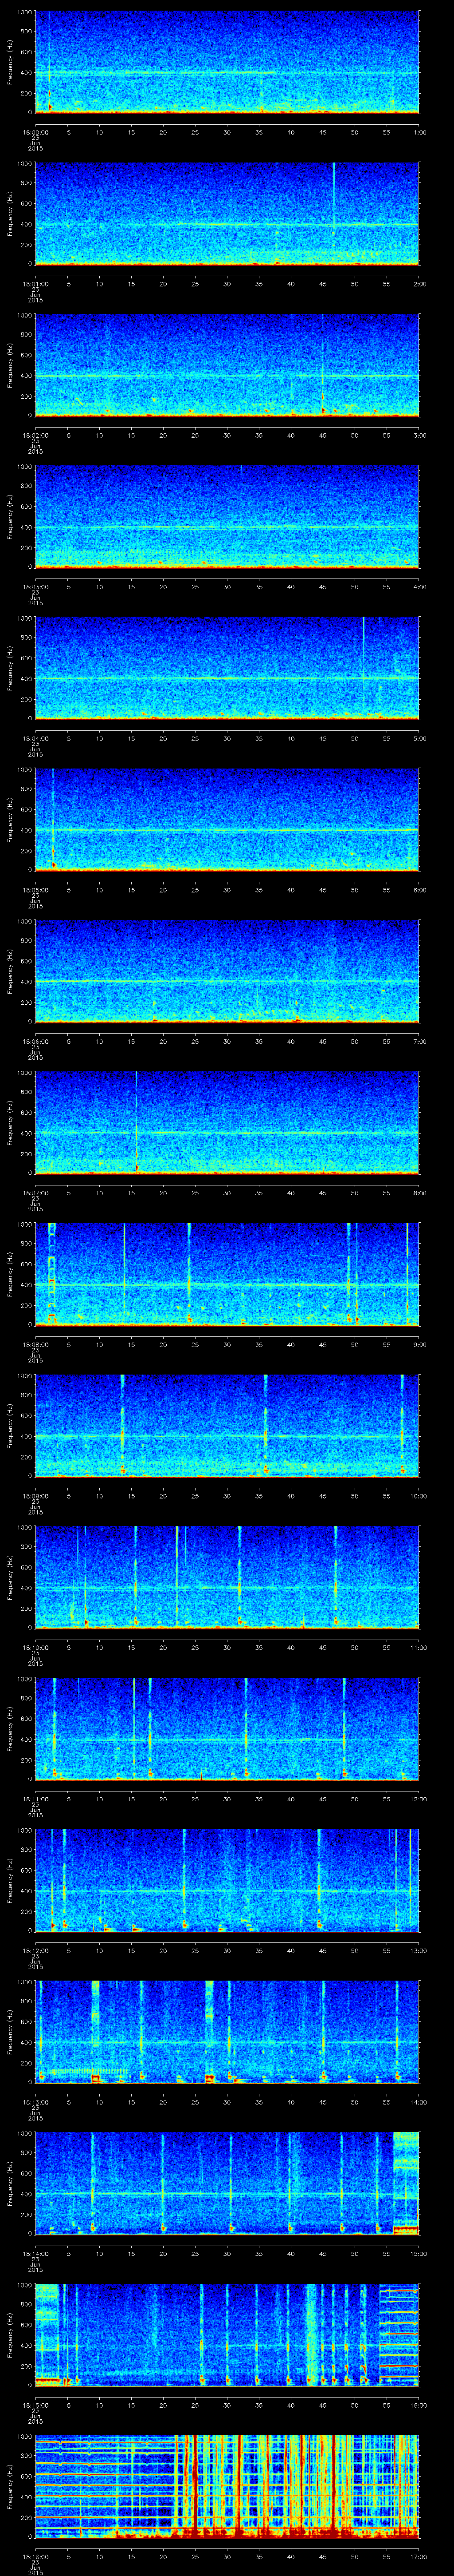Click the '18:10:00' start time label

pos(35,1647)
